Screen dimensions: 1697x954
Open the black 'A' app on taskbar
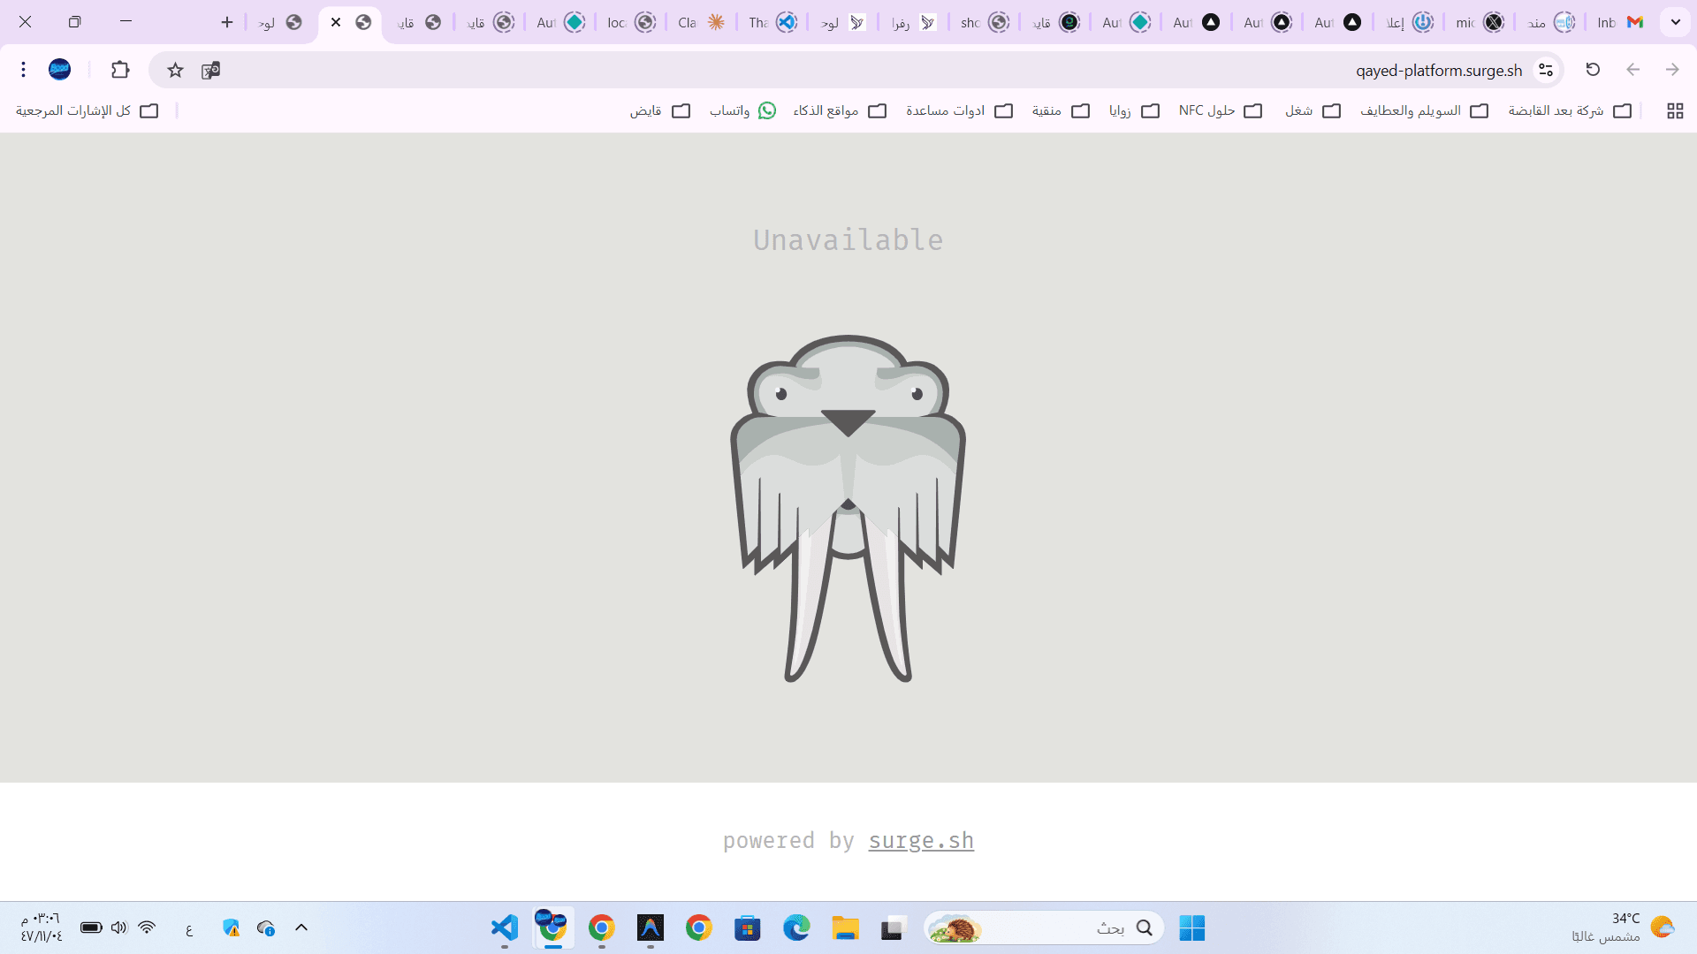pyautogui.click(x=651, y=927)
